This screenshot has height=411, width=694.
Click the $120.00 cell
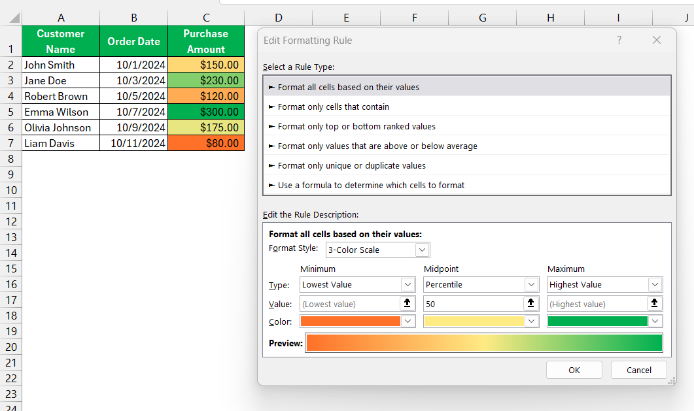(x=206, y=96)
